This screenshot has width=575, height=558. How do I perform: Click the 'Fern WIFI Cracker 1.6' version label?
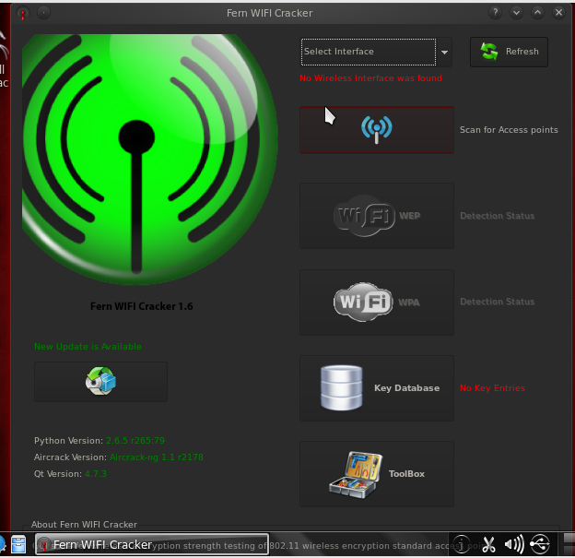(142, 306)
